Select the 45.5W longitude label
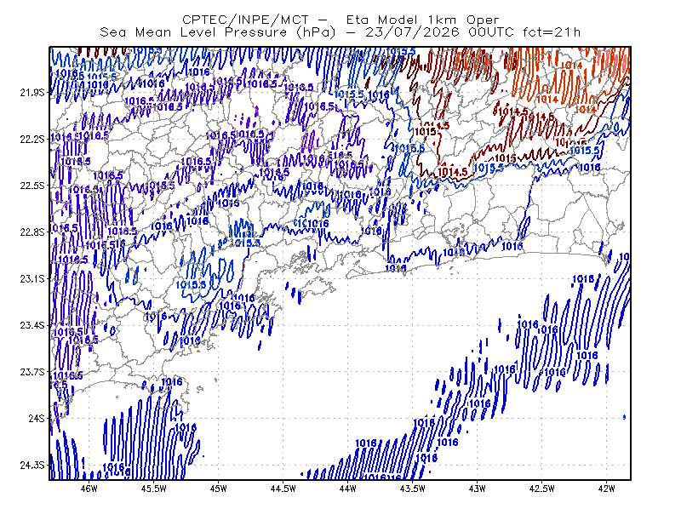This screenshot has height=526, width=681. pos(154,489)
